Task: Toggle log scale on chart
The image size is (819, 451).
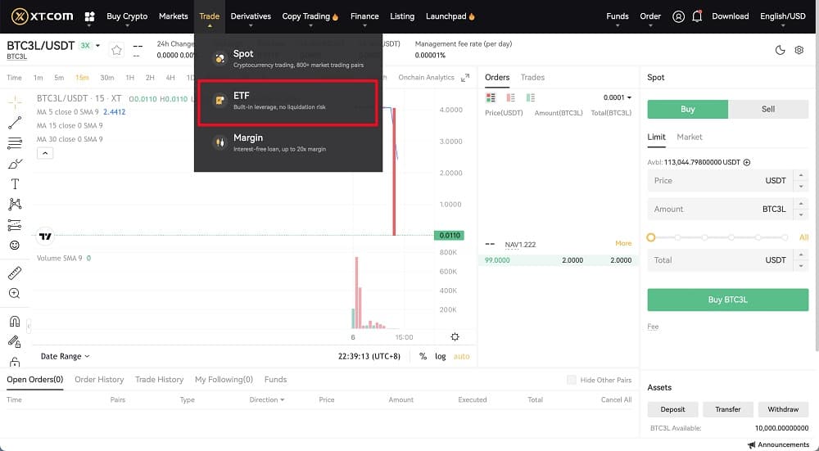Action: [441, 357]
